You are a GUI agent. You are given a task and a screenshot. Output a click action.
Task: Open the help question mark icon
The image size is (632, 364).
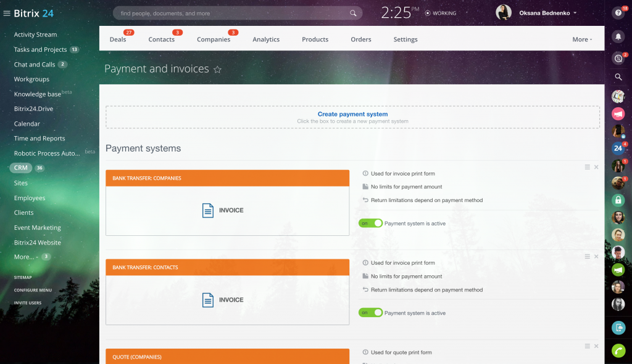618,13
